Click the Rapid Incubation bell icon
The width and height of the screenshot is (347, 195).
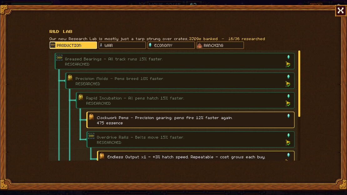(x=81, y=97)
